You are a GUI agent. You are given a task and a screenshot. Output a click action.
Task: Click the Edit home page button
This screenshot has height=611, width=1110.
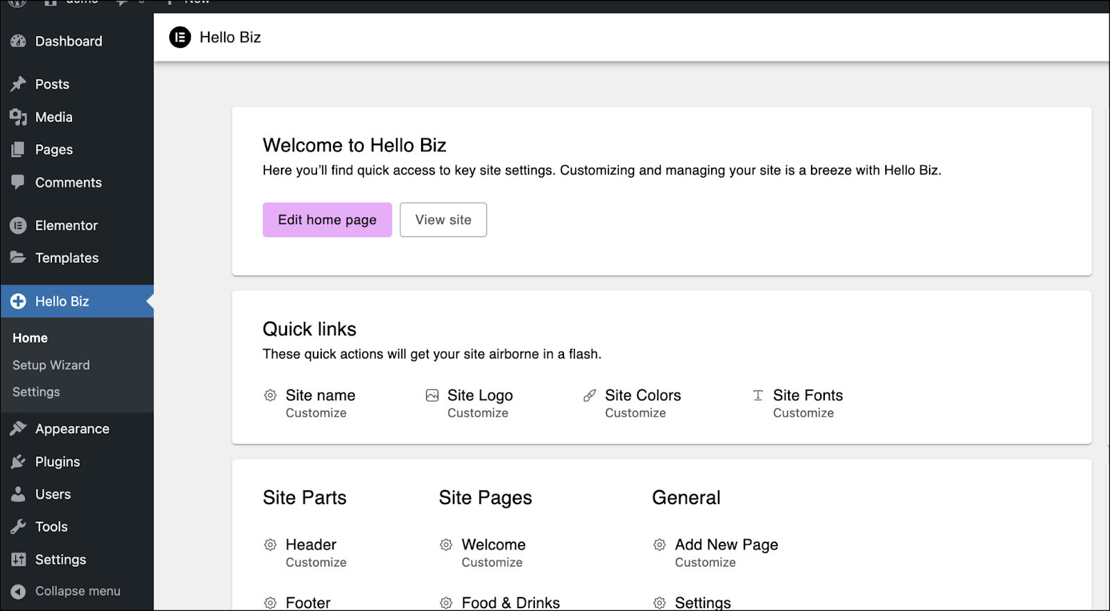[327, 220]
